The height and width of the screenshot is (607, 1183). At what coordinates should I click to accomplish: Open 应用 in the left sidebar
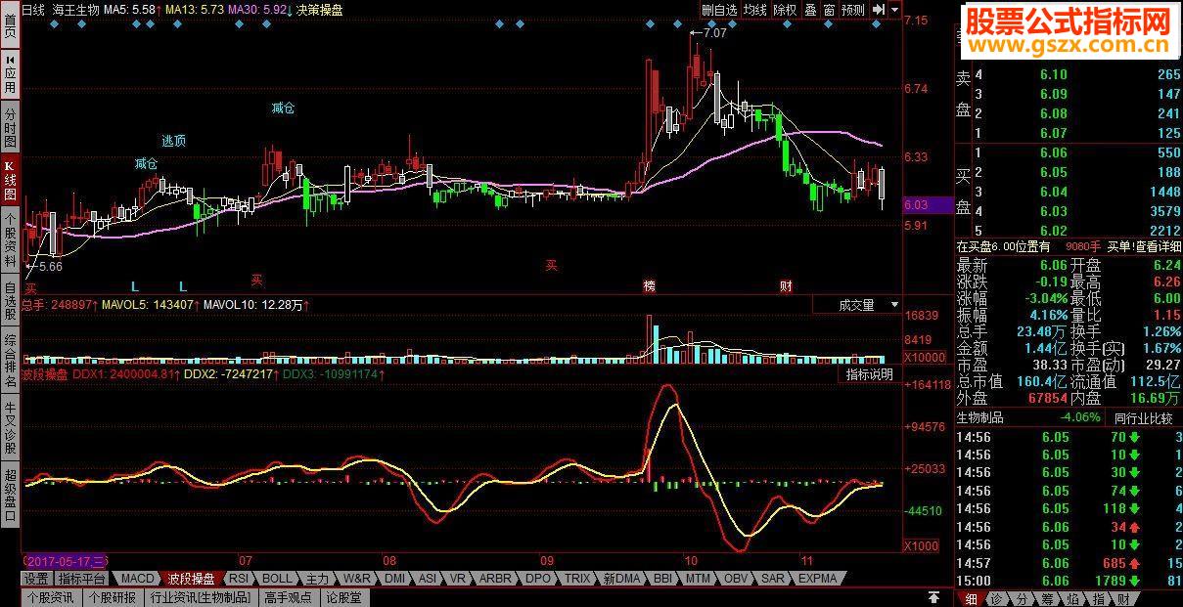tap(10, 73)
